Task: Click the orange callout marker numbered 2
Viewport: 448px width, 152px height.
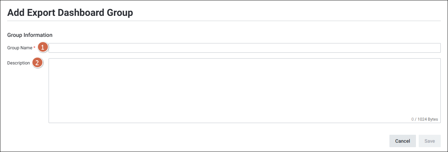Action: tap(38, 63)
